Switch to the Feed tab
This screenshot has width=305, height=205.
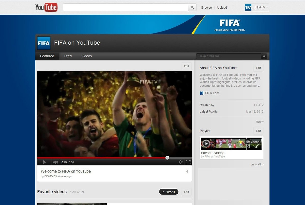[68, 56]
